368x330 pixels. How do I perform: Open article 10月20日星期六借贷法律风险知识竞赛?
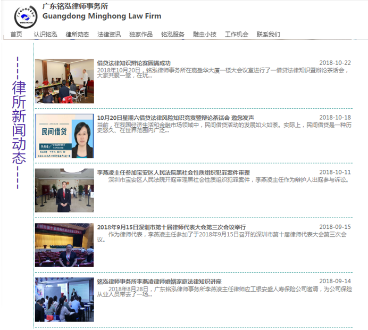(x=175, y=118)
